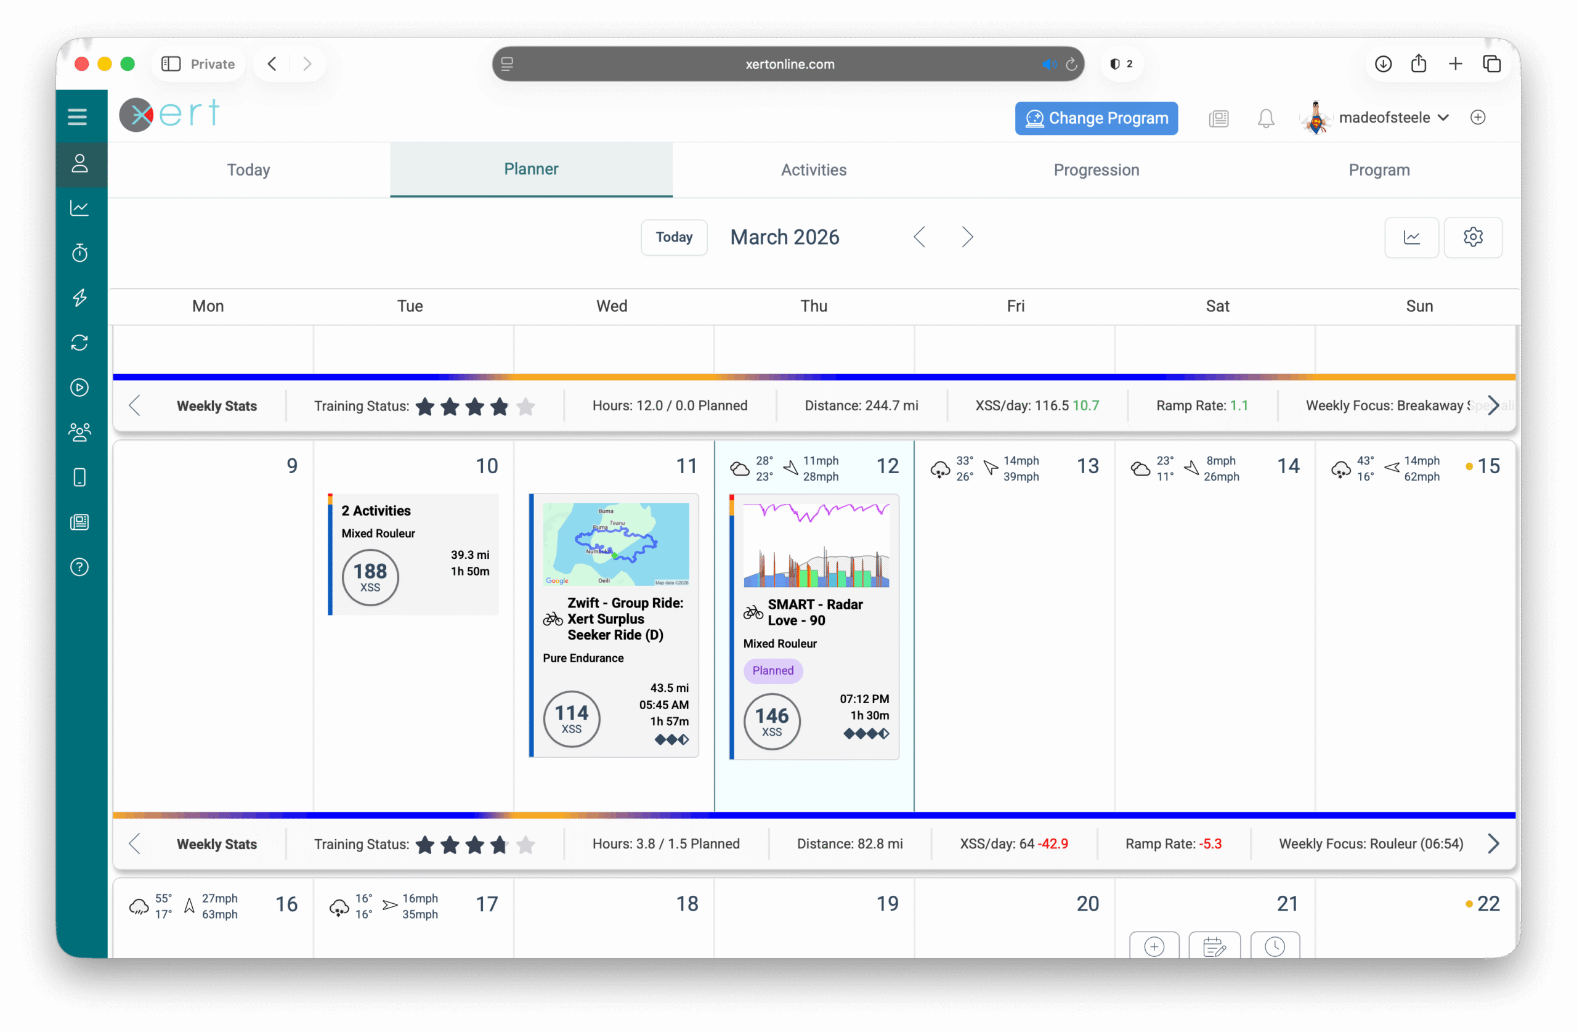Expand the madeofsteele user dropdown
Screen dimensions: 1577x1032
click(x=1393, y=117)
